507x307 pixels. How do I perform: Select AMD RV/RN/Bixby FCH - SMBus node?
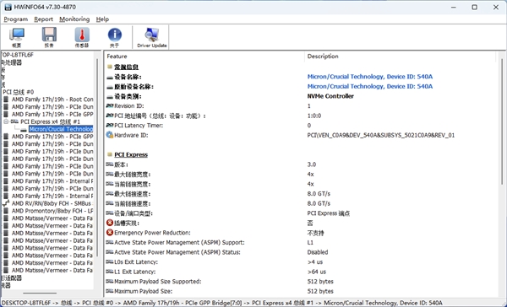coord(52,203)
